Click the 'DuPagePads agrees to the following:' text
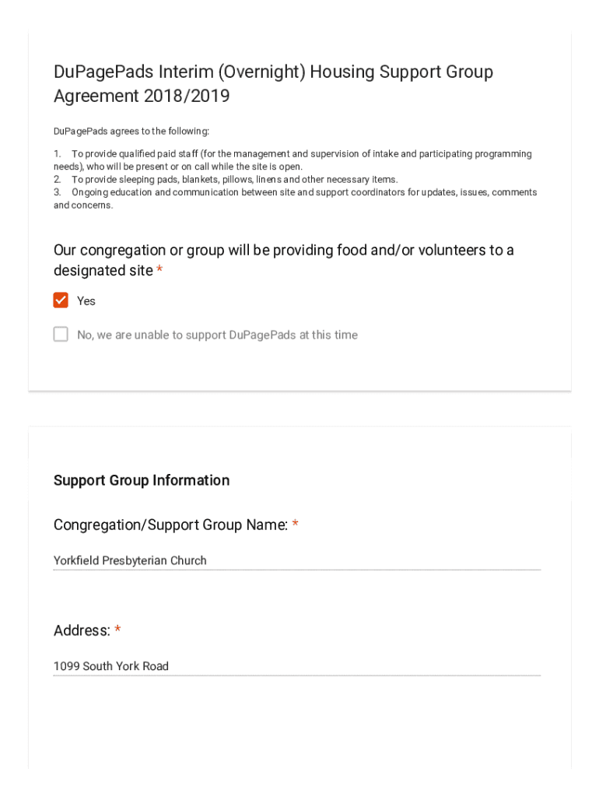The image size is (599, 797). (131, 132)
